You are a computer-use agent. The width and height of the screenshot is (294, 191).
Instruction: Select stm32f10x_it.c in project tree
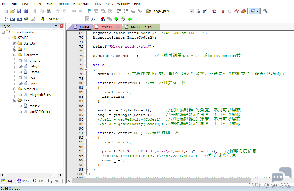click(x=40, y=112)
